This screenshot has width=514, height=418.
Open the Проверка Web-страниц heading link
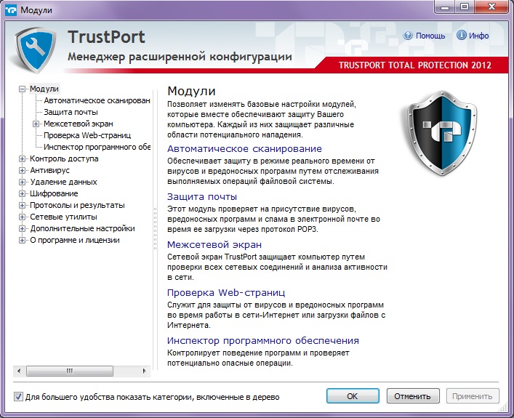click(226, 292)
